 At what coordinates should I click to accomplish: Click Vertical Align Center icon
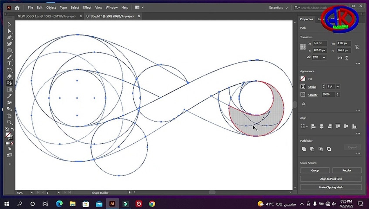tap(346, 126)
